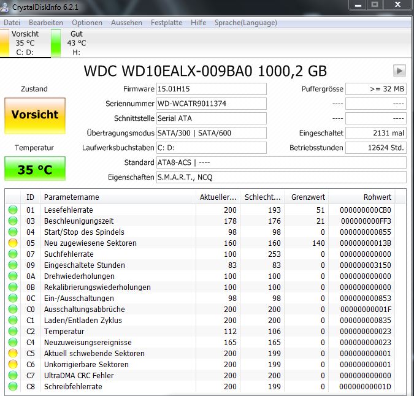The image size is (414, 396).
Task: Select the UltraDMA CRC Fehler parameter name
Action: [79, 375]
